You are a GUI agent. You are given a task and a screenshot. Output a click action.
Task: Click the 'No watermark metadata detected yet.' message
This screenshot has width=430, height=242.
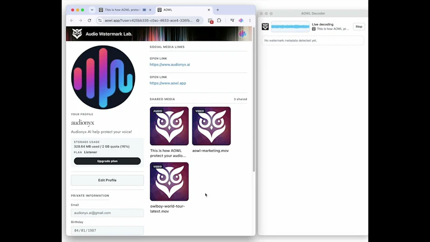click(290, 41)
